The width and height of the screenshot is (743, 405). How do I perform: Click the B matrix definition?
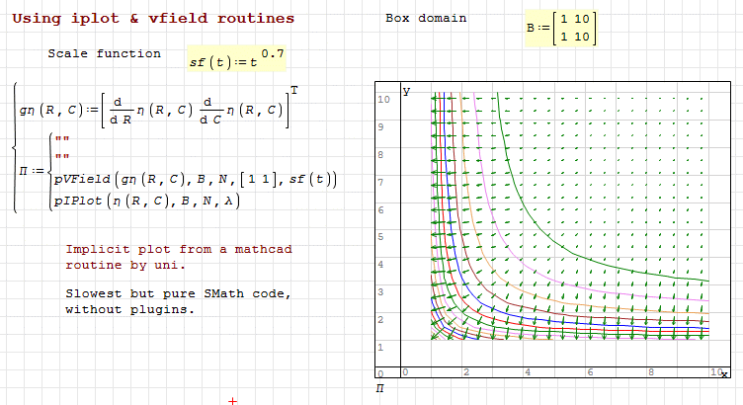[x=561, y=30]
